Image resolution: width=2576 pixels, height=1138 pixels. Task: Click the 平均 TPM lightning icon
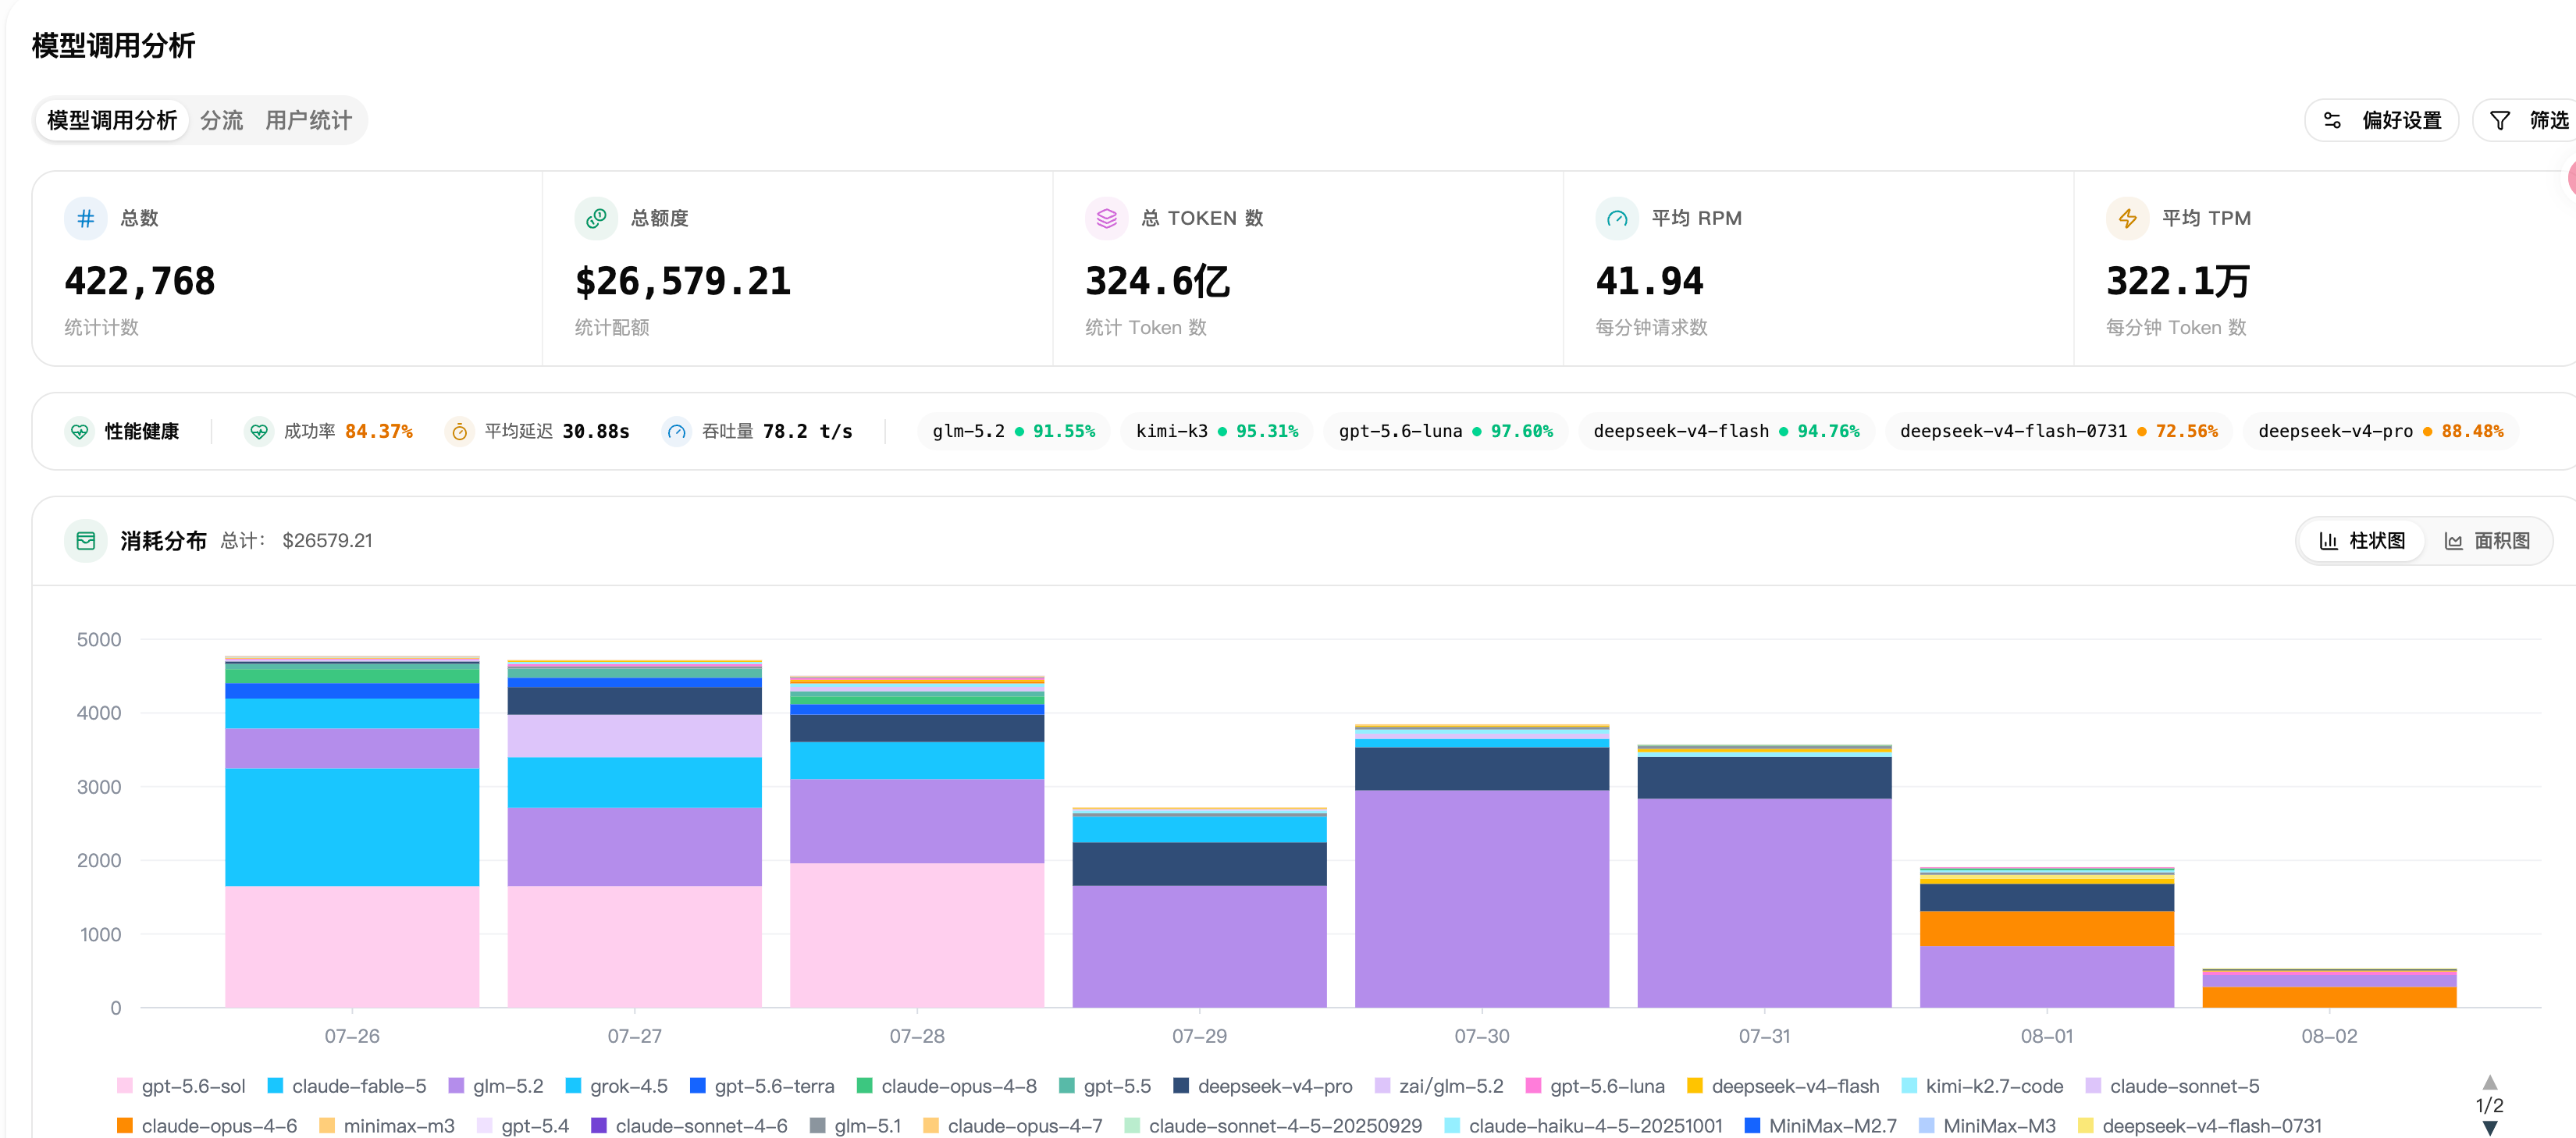tap(2127, 218)
